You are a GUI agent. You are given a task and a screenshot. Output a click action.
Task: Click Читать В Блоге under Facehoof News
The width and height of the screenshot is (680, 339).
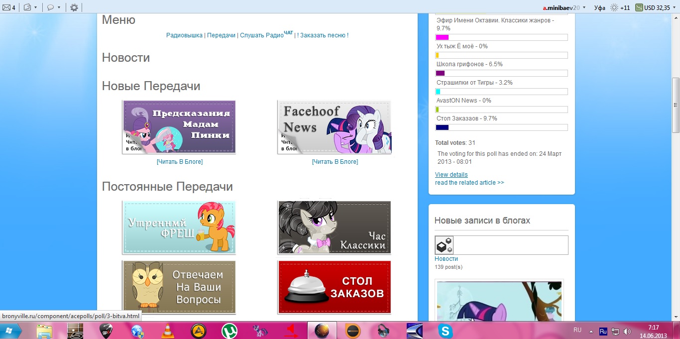pyautogui.click(x=335, y=162)
